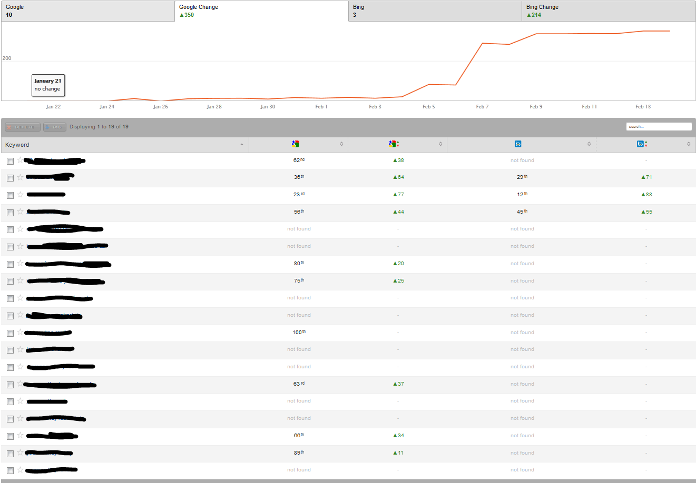The width and height of the screenshot is (696, 483).
Task: Toggle the Keyword column sort arrow
Action: pos(241,145)
